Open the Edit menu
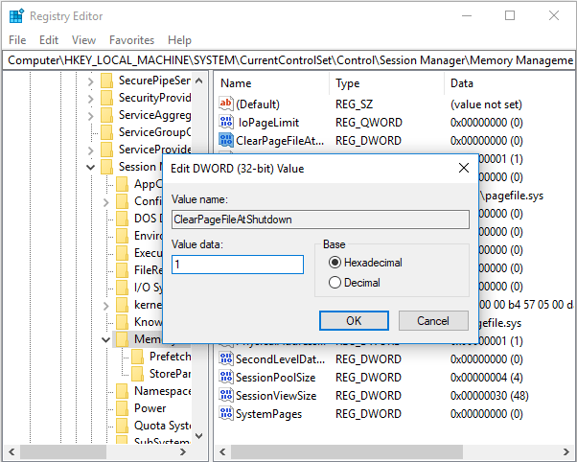The width and height of the screenshot is (577, 462). 49,39
